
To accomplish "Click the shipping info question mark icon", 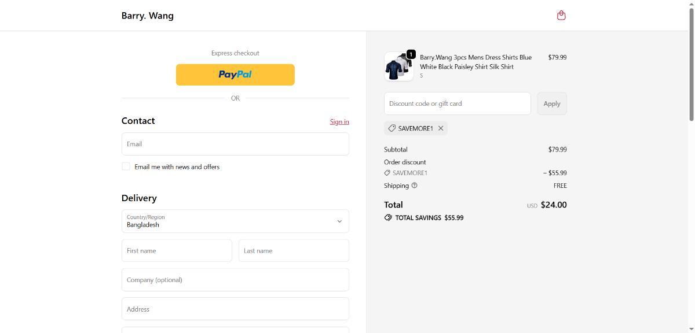I will click(414, 186).
